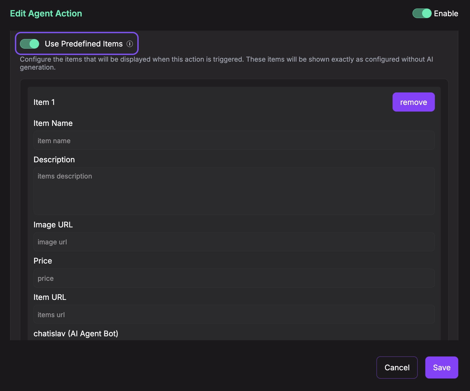
Task: Click the Description field label
Action: [x=54, y=159]
